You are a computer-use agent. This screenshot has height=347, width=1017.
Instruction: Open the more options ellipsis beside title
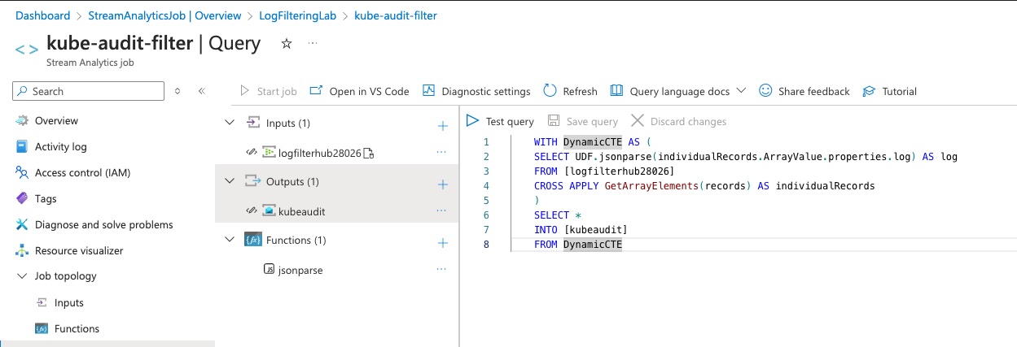[313, 44]
